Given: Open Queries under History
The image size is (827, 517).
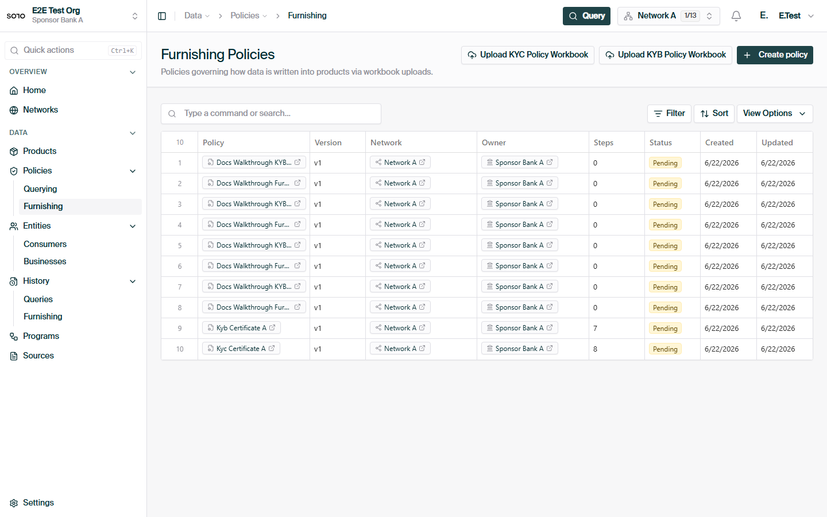Looking at the screenshot, I should tap(80, 299).
